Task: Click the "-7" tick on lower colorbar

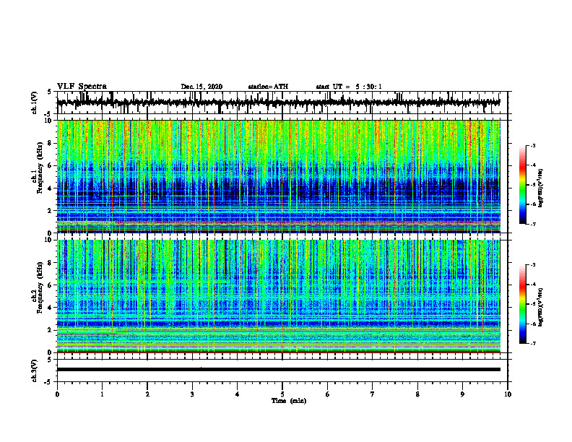Action: coord(532,343)
